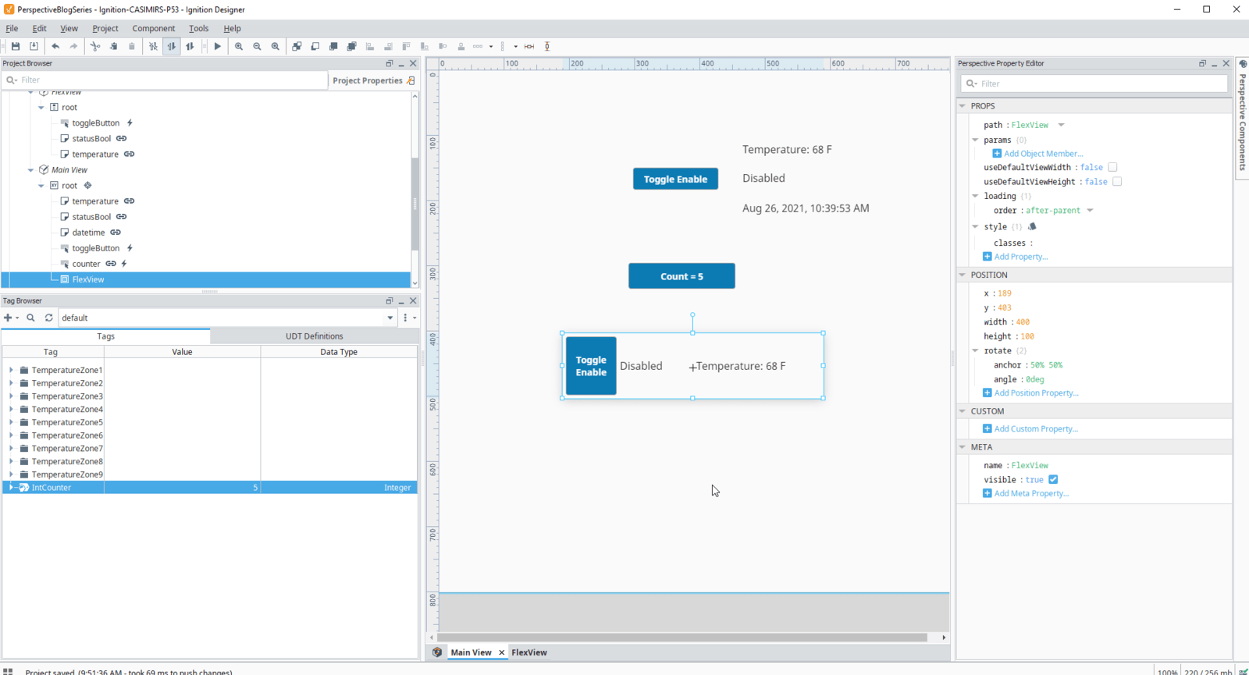Collapse the Main View tree node
The image size is (1249, 675).
coord(31,170)
